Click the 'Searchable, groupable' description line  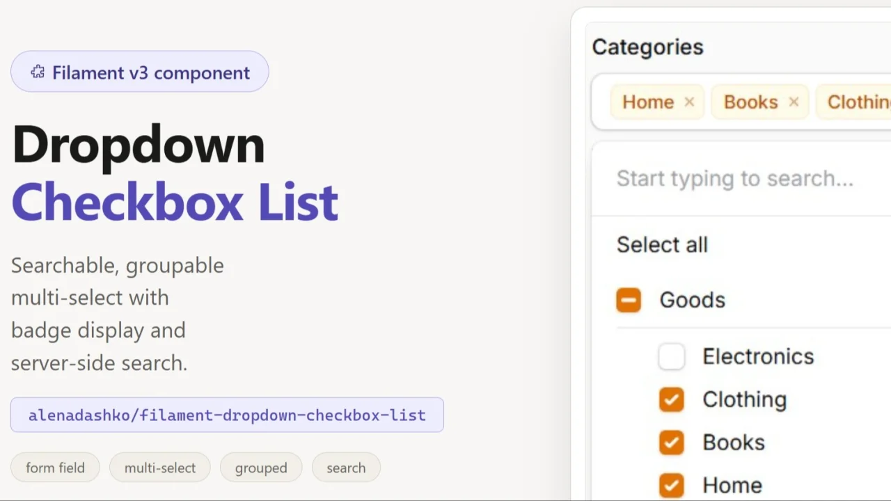[118, 265]
